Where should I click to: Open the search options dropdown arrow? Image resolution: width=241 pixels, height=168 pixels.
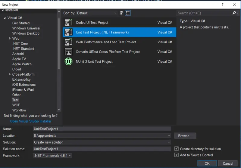point(238,13)
